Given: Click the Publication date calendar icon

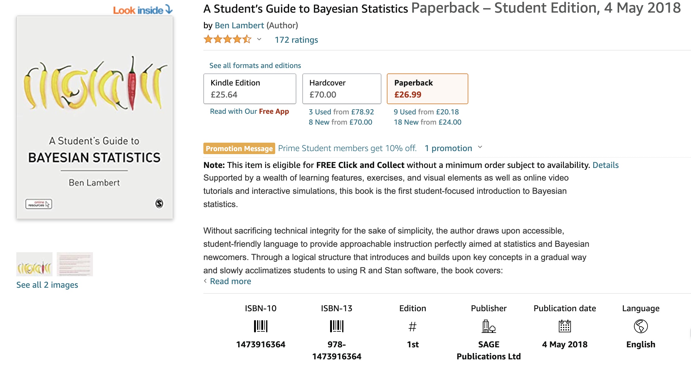Looking at the screenshot, I should click(565, 326).
